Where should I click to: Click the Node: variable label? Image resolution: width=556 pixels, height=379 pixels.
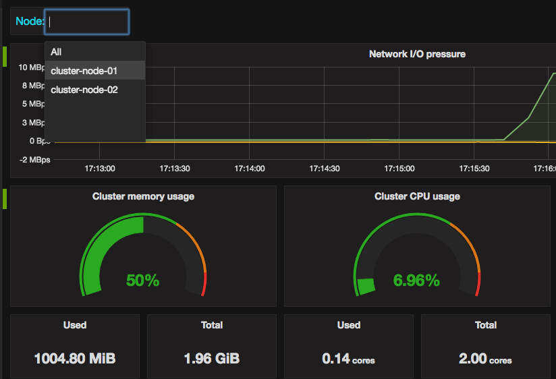[29, 22]
